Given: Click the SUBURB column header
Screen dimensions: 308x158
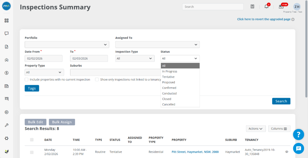Looking at the screenshot, I should pyautogui.click(x=231, y=140).
